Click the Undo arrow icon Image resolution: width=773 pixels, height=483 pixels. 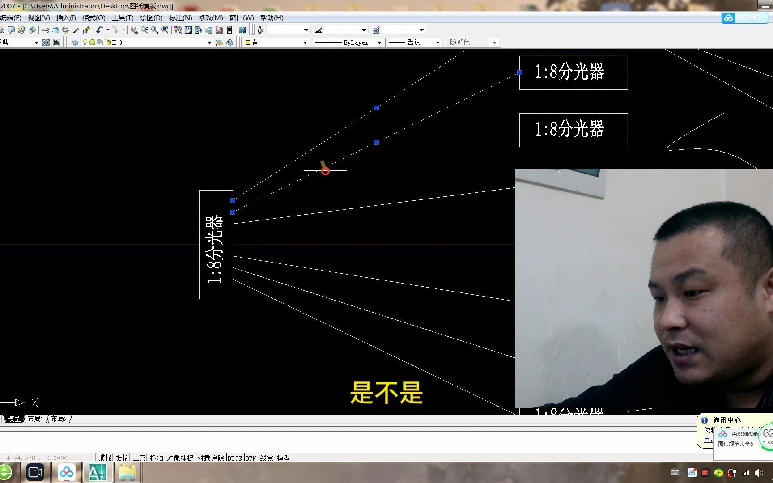(99, 30)
